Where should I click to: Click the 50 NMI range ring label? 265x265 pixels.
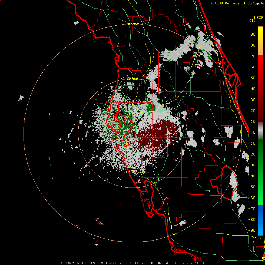pos(132,79)
